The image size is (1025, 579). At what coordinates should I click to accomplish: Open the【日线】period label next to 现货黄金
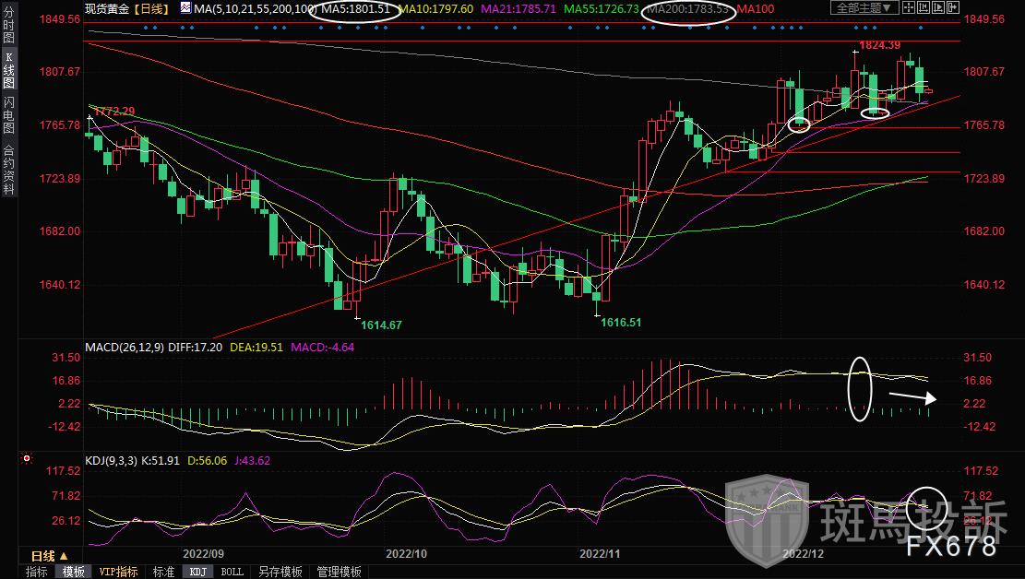(150, 8)
